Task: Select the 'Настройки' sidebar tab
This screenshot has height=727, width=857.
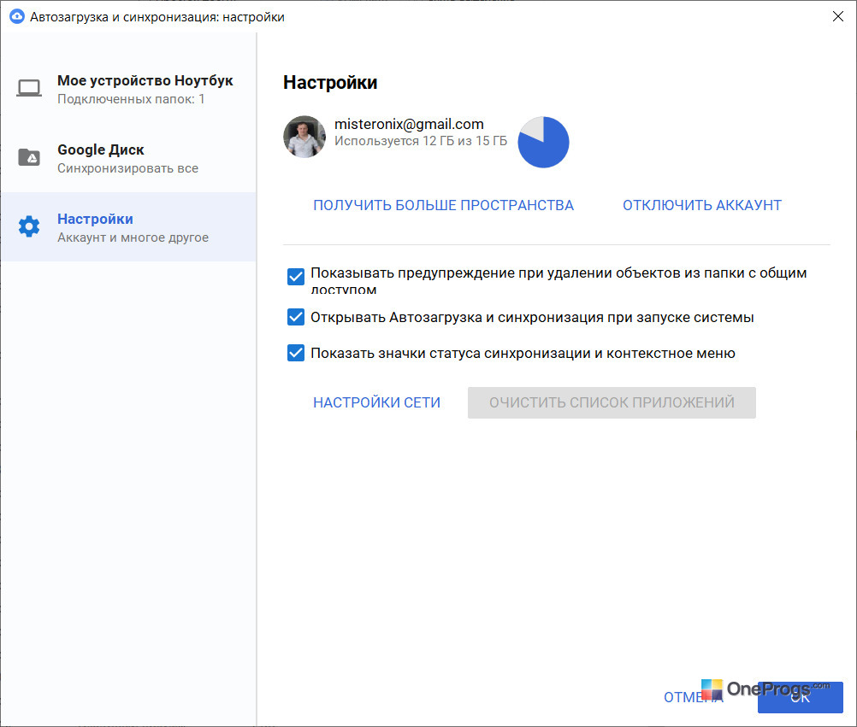Action: click(128, 226)
